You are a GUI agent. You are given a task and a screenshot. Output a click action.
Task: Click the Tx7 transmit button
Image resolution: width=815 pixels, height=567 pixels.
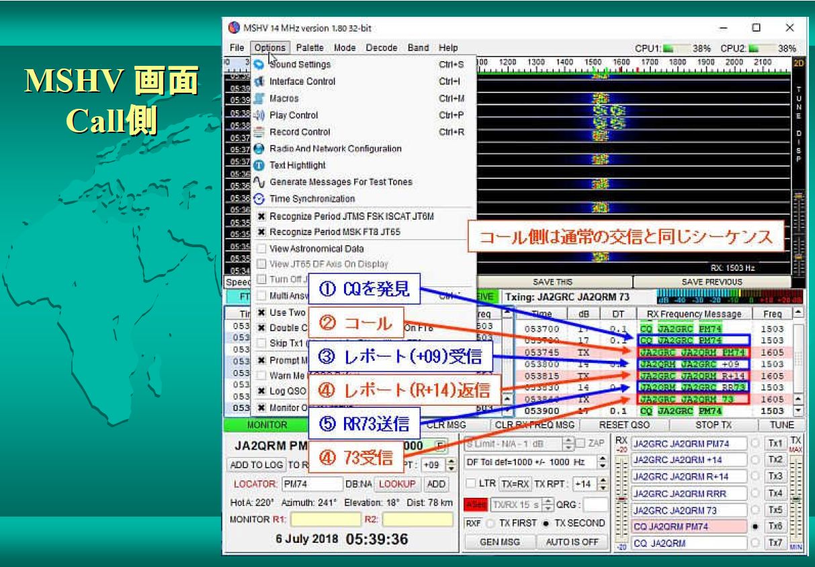(775, 542)
